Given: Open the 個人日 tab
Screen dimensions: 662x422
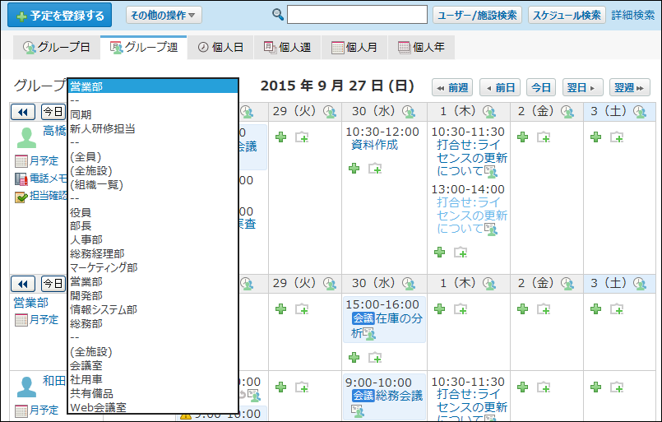Looking at the screenshot, I should click(x=221, y=48).
